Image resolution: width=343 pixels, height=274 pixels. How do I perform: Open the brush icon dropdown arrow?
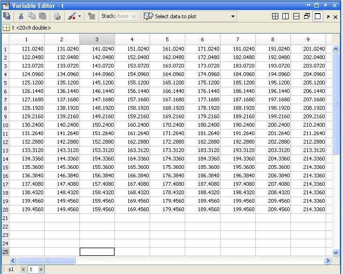79,16
